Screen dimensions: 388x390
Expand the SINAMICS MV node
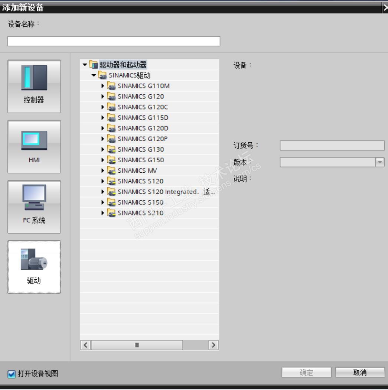click(102, 170)
